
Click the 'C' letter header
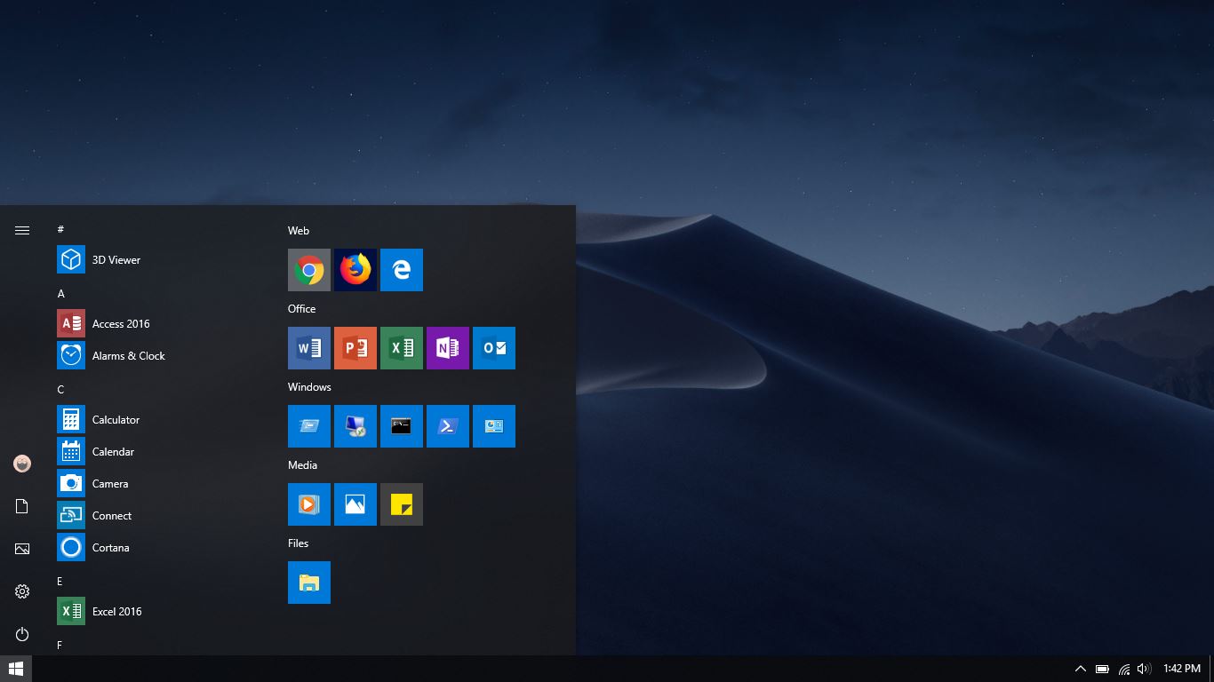pos(60,390)
